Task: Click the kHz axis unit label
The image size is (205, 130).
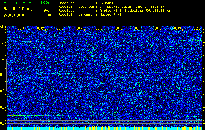Action: pyautogui.click(x=3, y=26)
